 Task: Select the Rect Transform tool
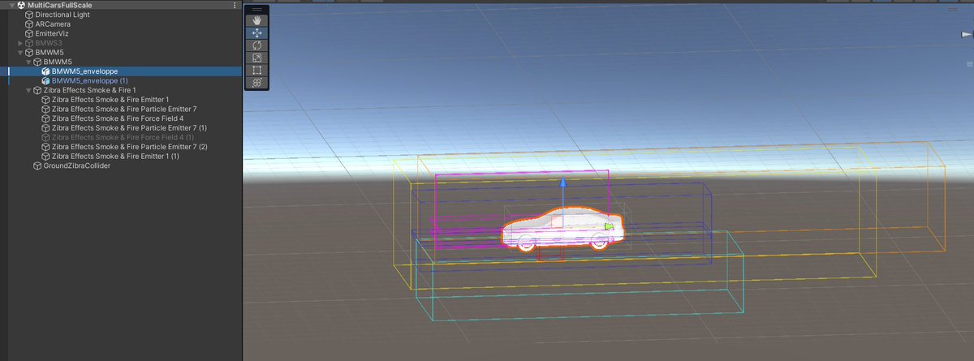coord(257,70)
